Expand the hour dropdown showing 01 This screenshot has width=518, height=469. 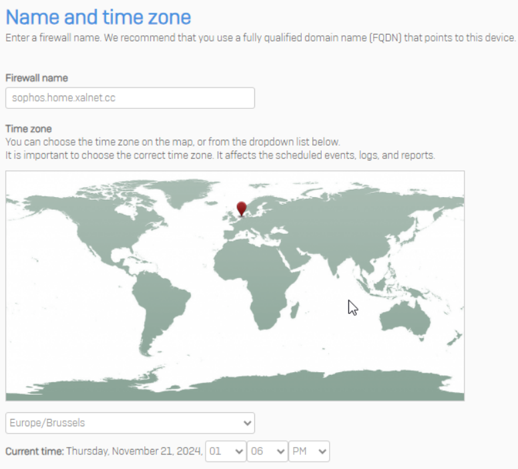click(226, 452)
